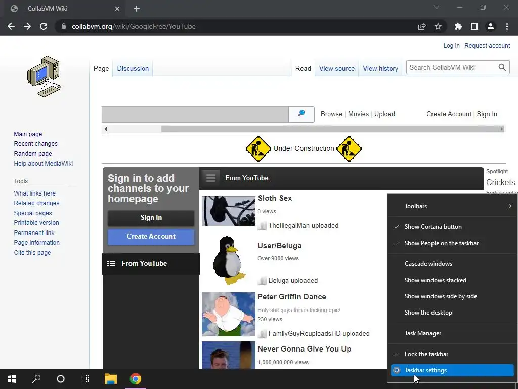Click right Under Construction sign icon

[349, 149]
